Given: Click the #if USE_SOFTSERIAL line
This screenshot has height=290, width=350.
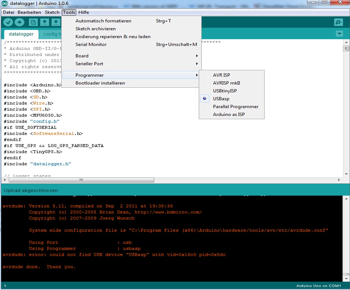Looking at the screenshot, I should coord(30,127).
